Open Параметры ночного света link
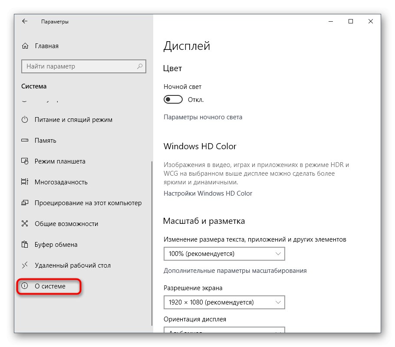Viewport: 395px width, 347px height. [x=203, y=117]
